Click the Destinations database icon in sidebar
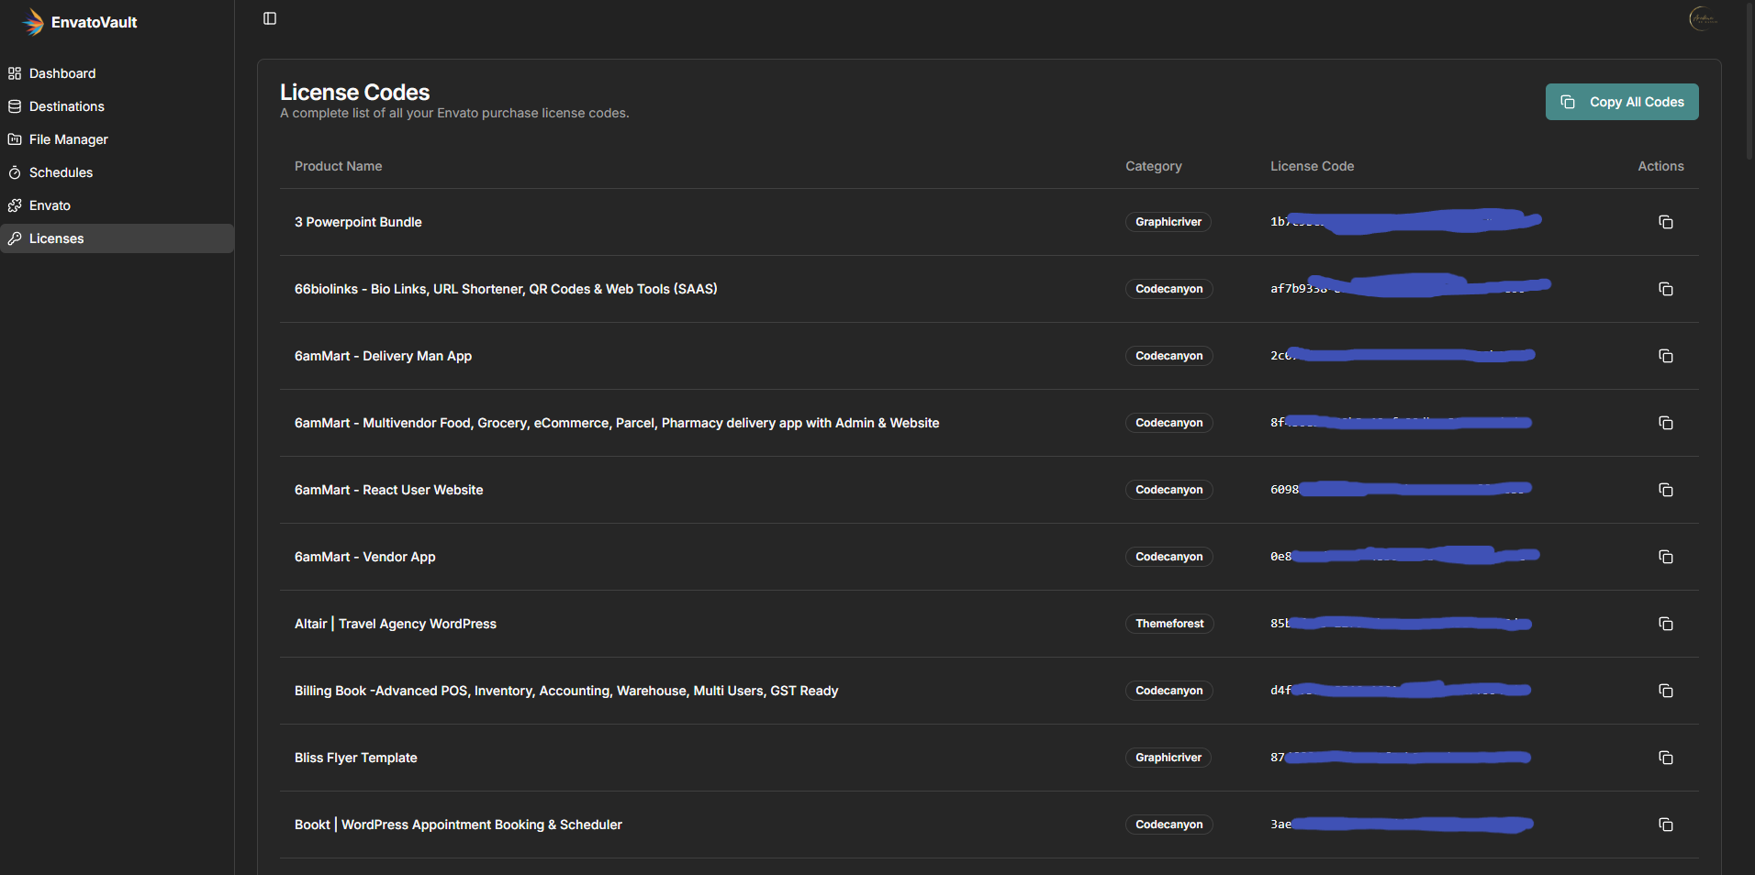The height and width of the screenshot is (875, 1755). point(15,106)
